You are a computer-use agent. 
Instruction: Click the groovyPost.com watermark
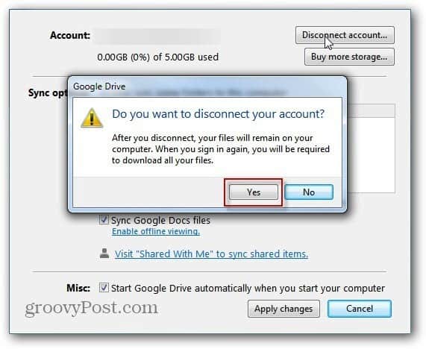[x=92, y=309]
